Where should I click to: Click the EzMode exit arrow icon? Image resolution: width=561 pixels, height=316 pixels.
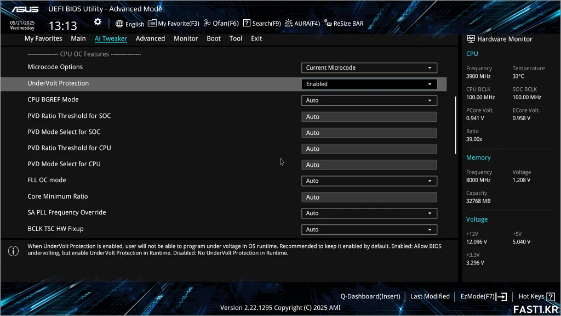(x=502, y=297)
